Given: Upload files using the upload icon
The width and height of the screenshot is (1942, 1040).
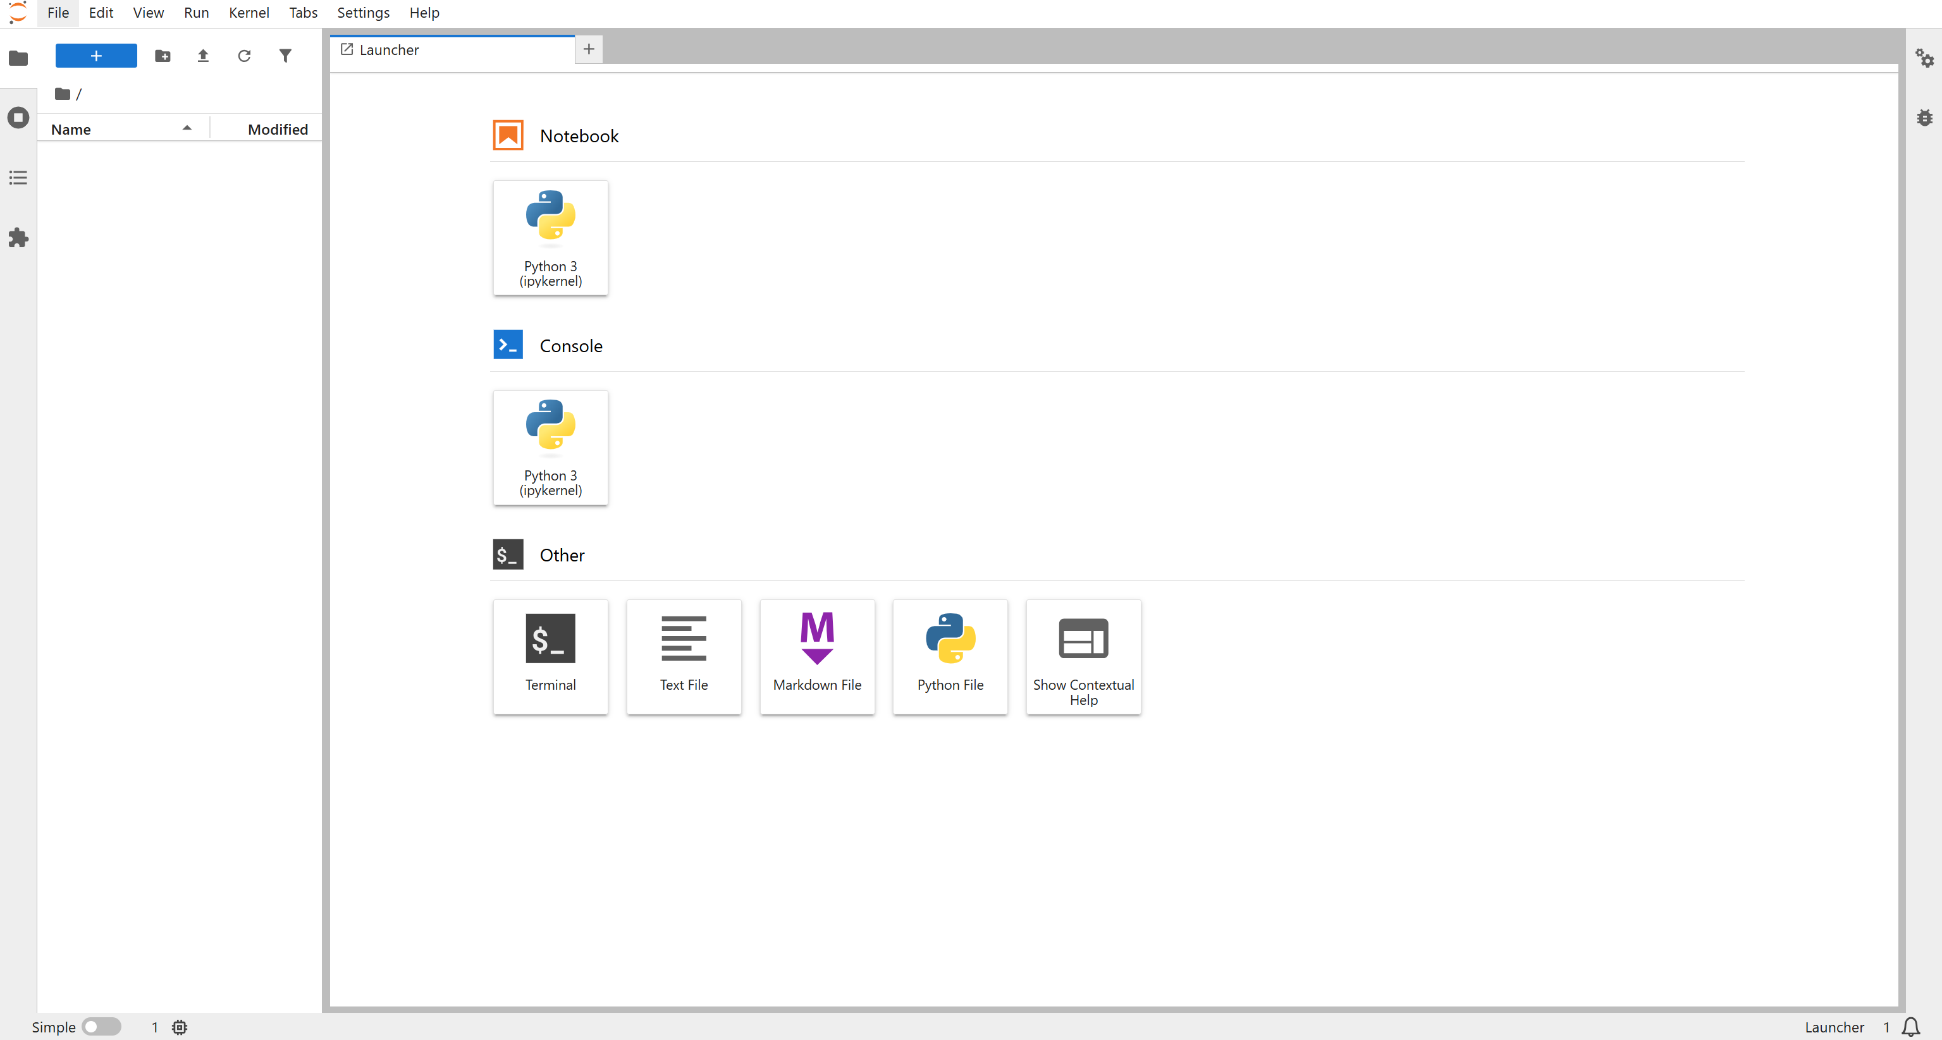Looking at the screenshot, I should 203,56.
